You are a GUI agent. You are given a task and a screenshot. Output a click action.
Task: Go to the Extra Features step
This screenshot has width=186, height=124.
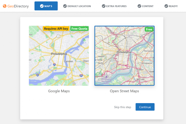[116, 6]
